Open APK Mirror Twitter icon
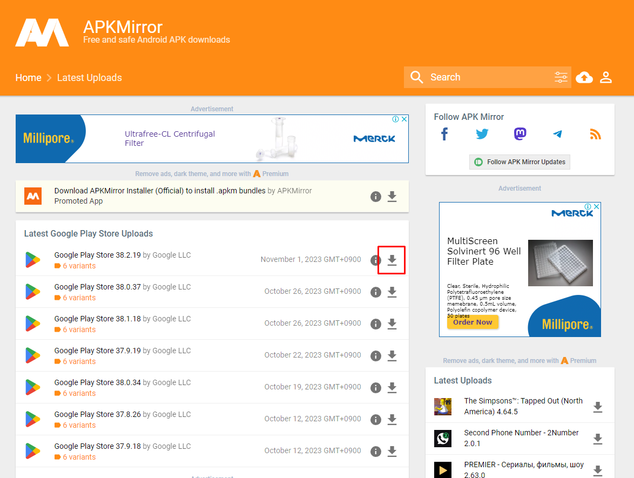The height and width of the screenshot is (478, 634). click(482, 134)
